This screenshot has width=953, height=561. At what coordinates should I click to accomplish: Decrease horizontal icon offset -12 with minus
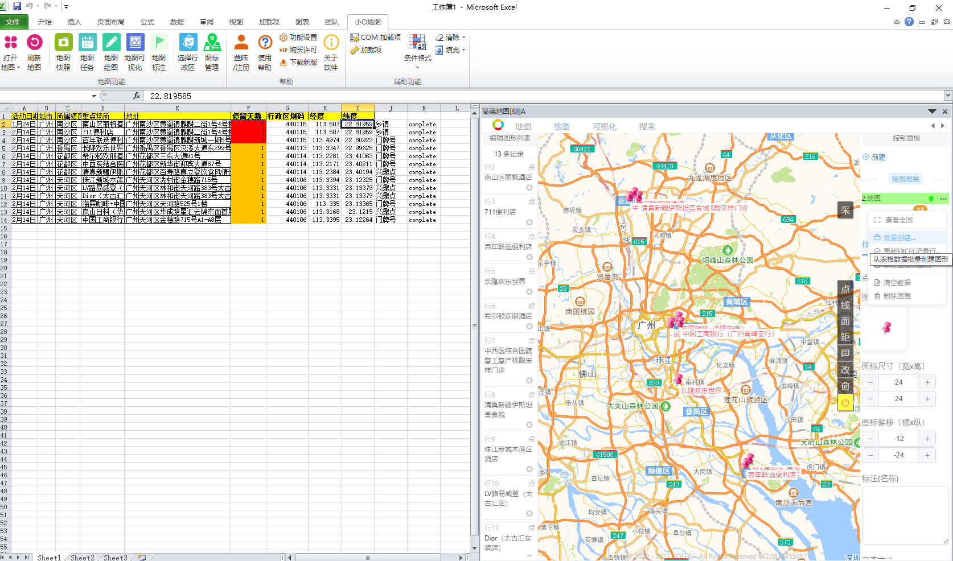tap(870, 439)
